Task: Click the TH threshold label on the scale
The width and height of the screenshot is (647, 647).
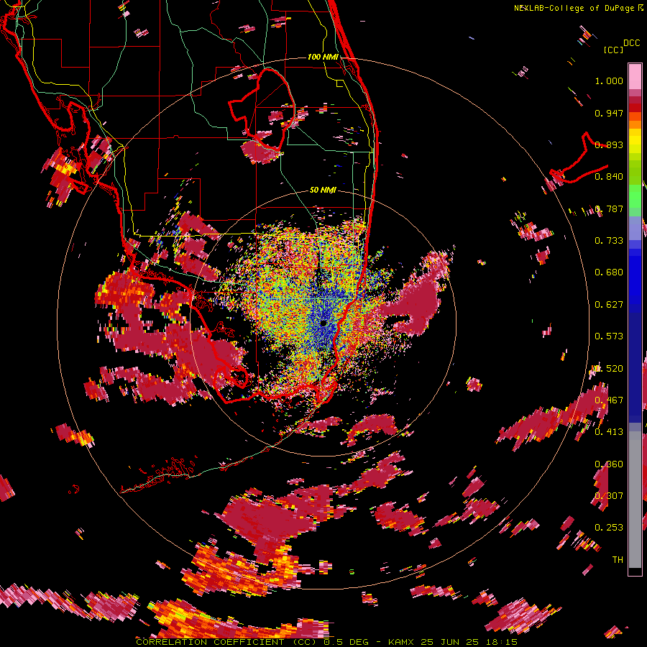Action: click(x=618, y=560)
